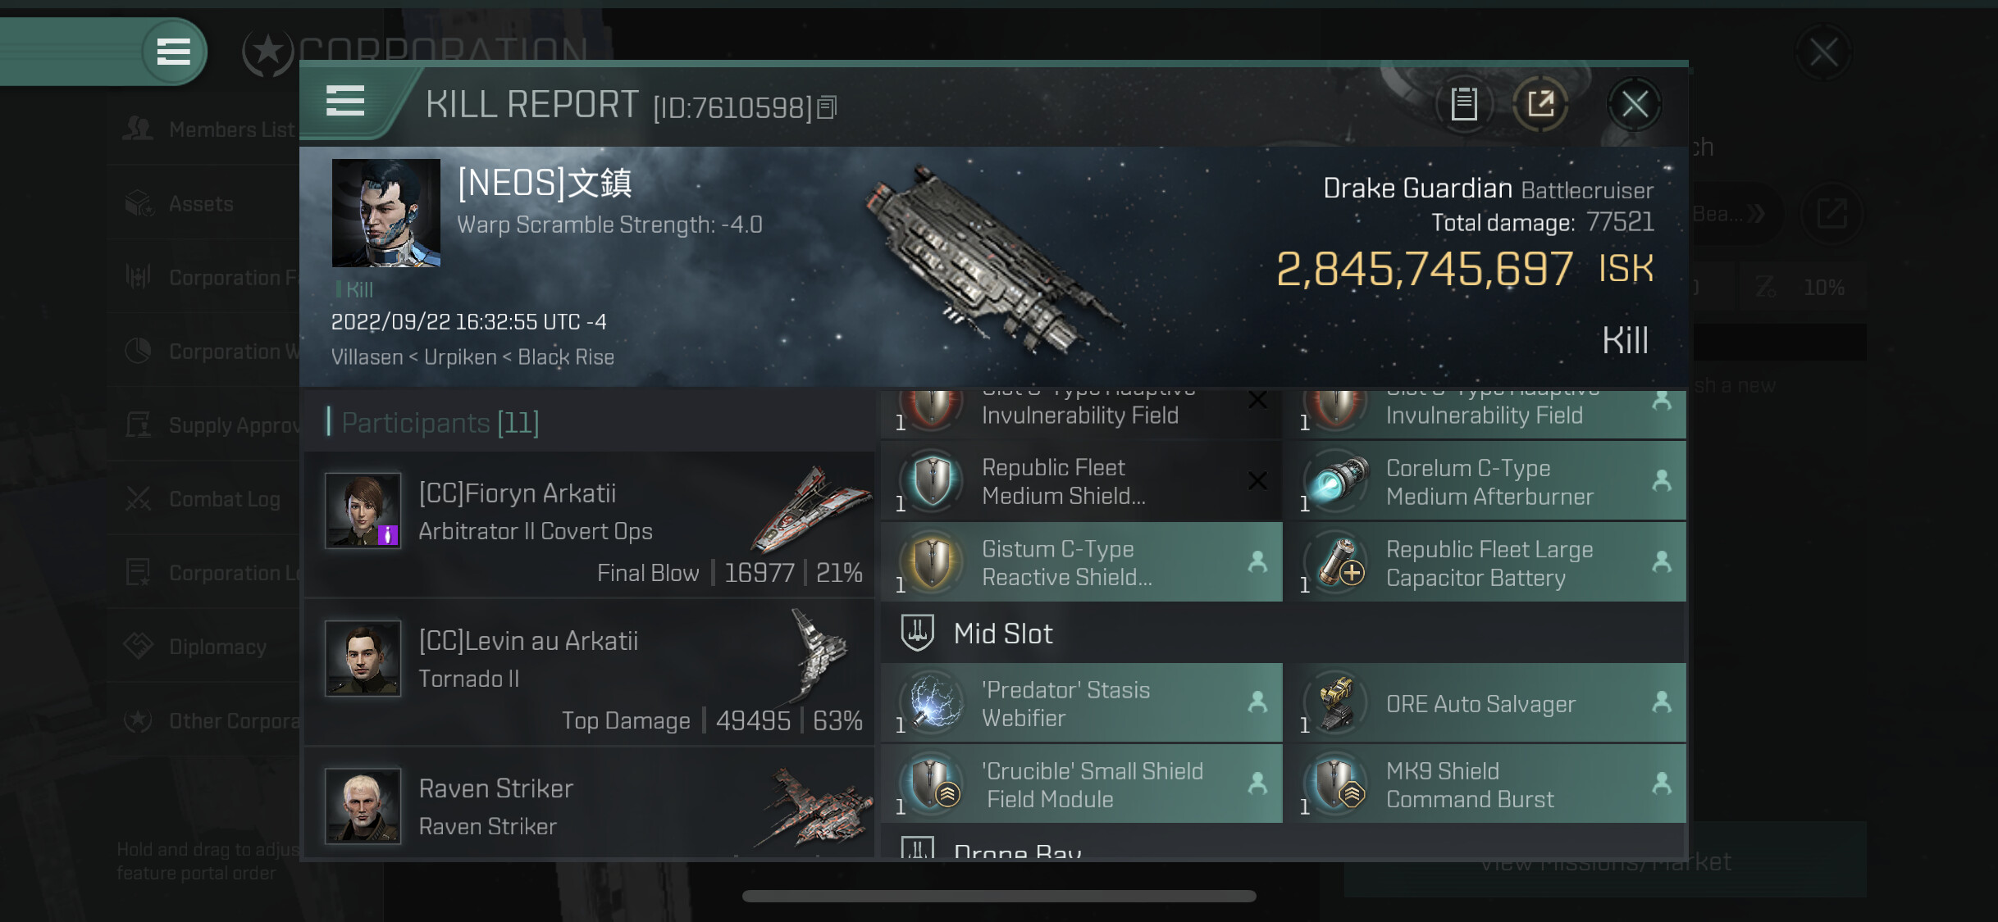Open the kill report hamburger menu
The height and width of the screenshot is (922, 1998).
345,102
